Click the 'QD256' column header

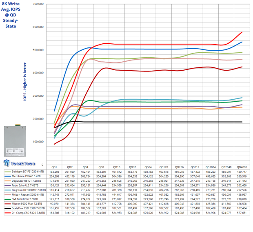click(x=179, y=167)
